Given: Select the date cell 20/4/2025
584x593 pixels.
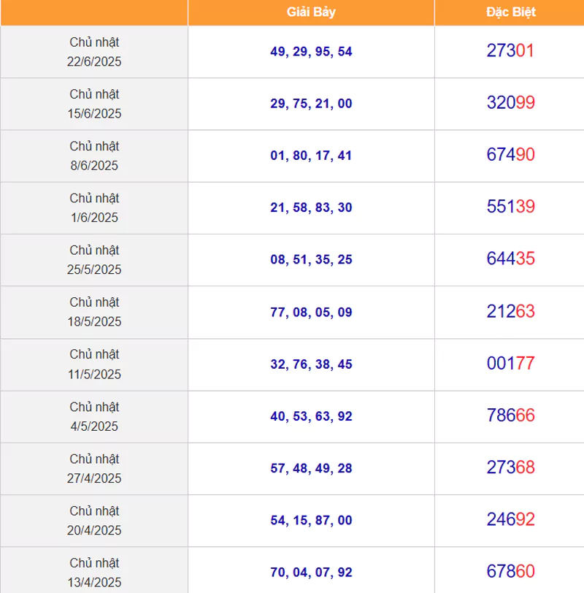Looking at the screenshot, I should pyautogui.click(x=94, y=521).
